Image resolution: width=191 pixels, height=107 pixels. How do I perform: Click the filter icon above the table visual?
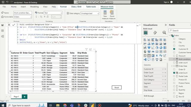(x=86, y=49)
